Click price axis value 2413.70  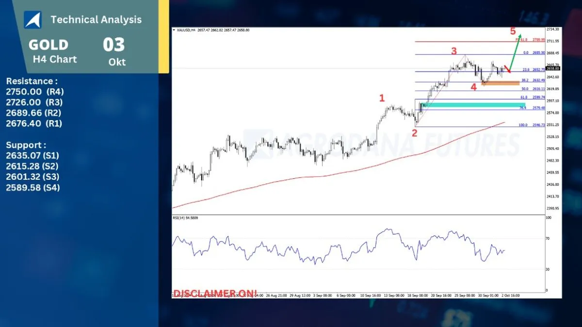click(553, 196)
